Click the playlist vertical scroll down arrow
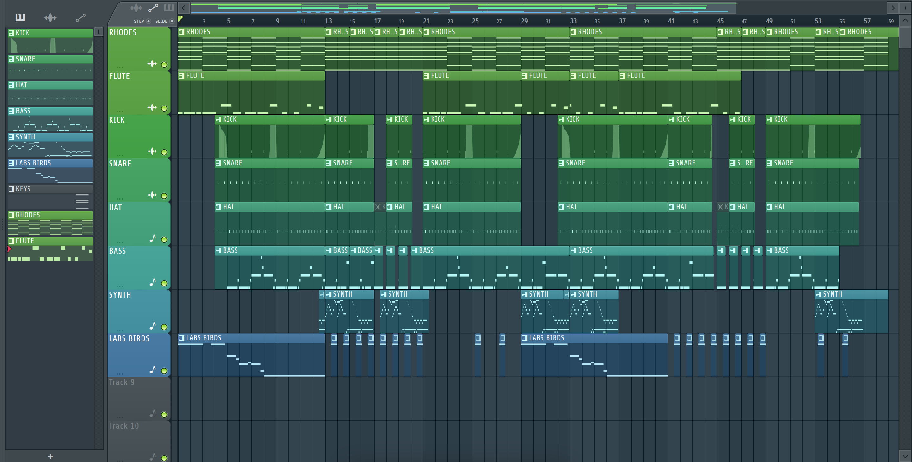The image size is (912, 462). (x=905, y=456)
